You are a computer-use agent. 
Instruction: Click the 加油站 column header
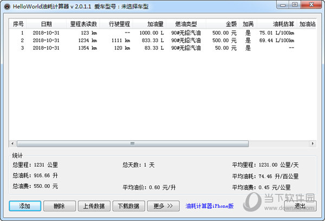click(x=307, y=24)
